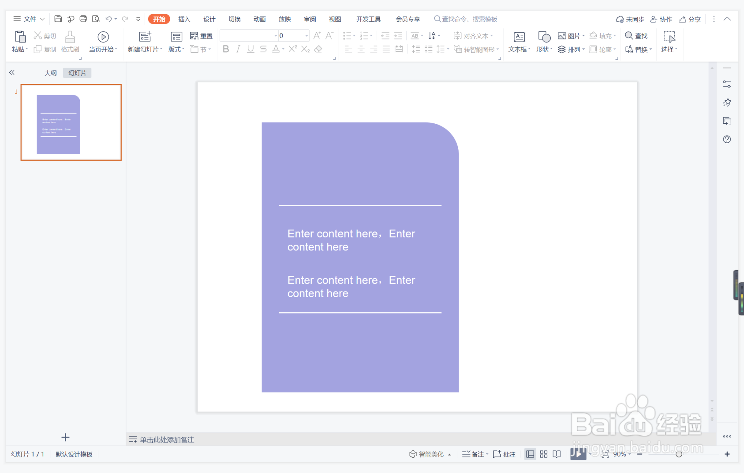744x473 pixels.
Task: Click the save document icon
Action: coord(58,19)
